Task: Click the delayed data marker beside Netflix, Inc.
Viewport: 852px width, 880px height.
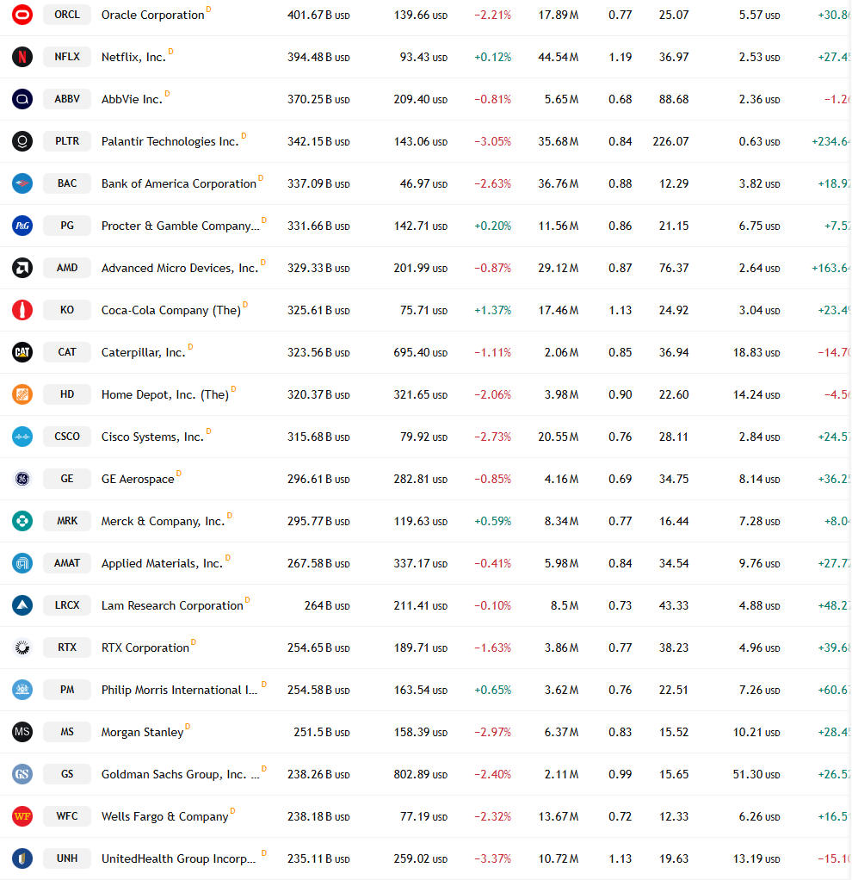Action: [171, 51]
